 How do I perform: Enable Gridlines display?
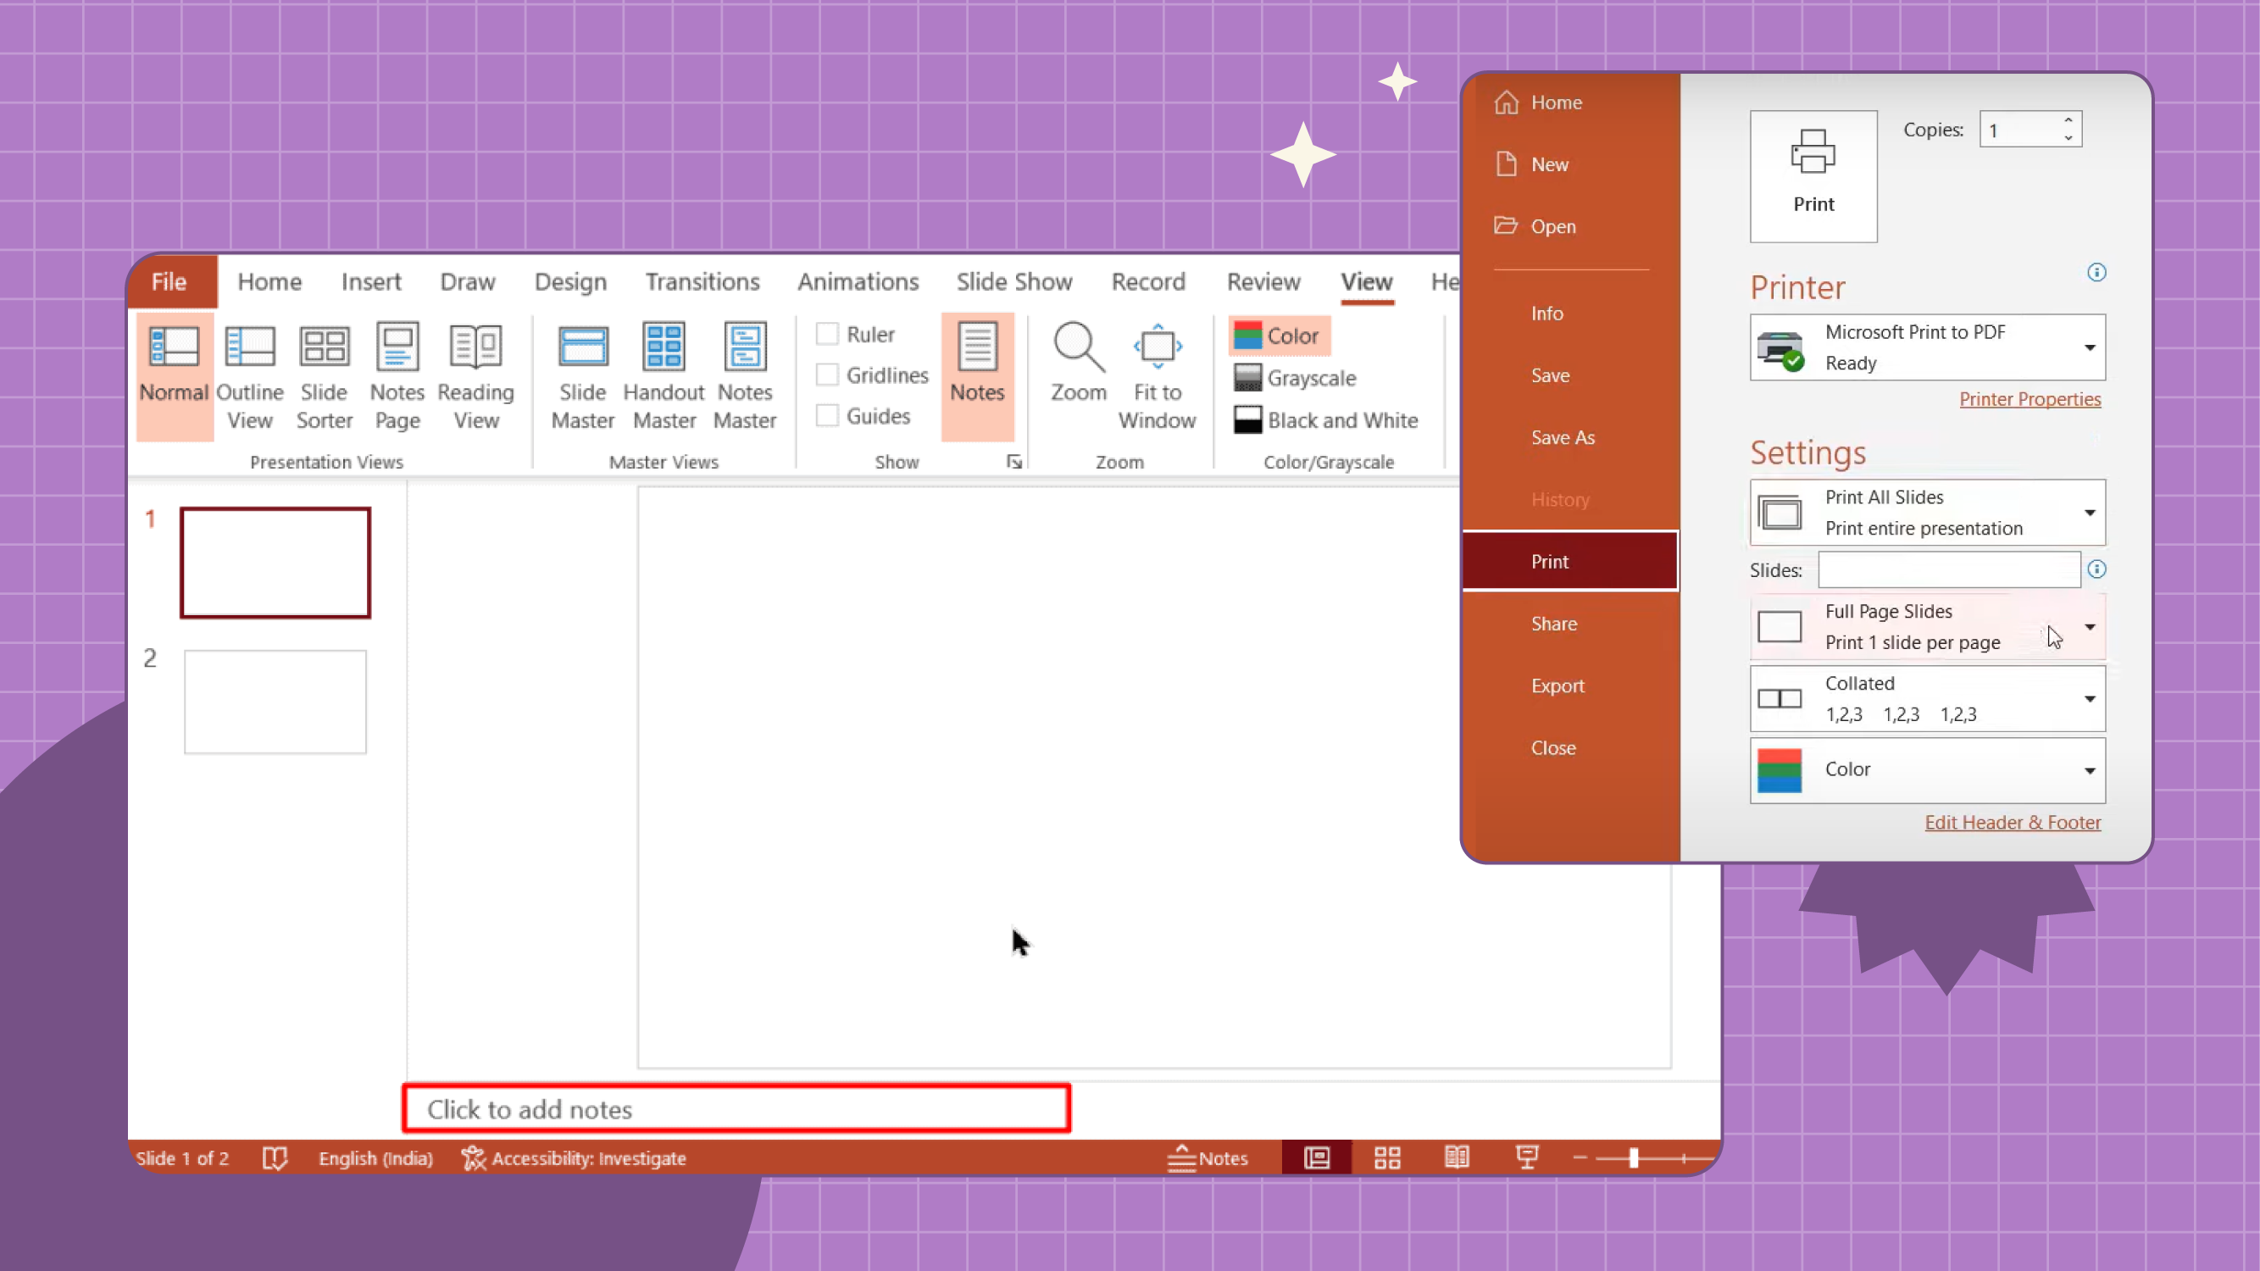coord(827,374)
